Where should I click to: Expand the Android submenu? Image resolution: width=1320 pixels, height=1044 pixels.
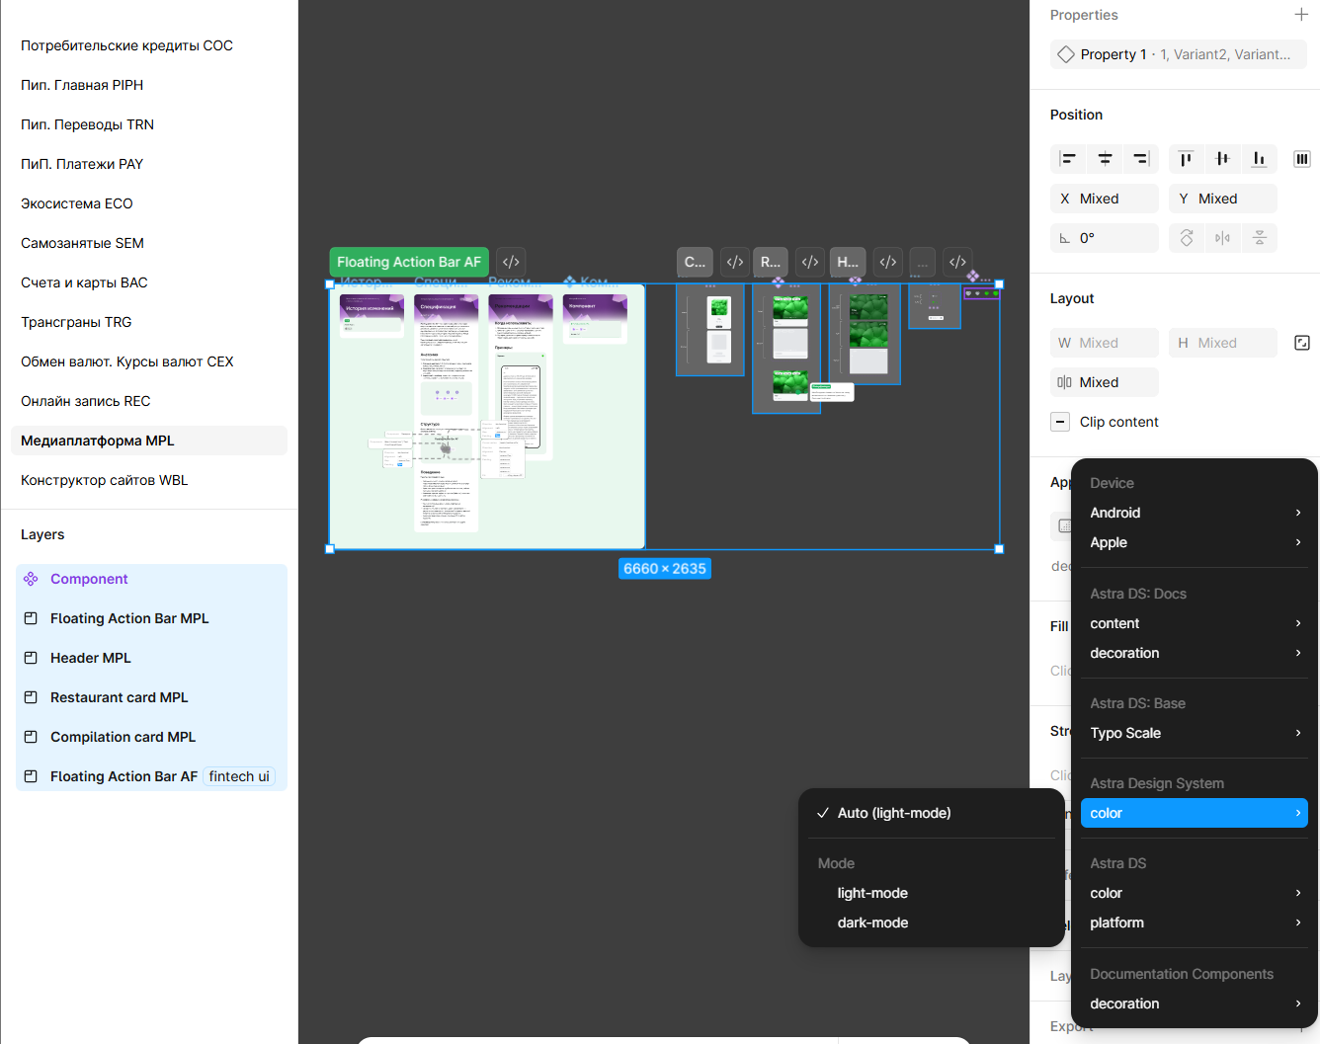(x=1195, y=513)
